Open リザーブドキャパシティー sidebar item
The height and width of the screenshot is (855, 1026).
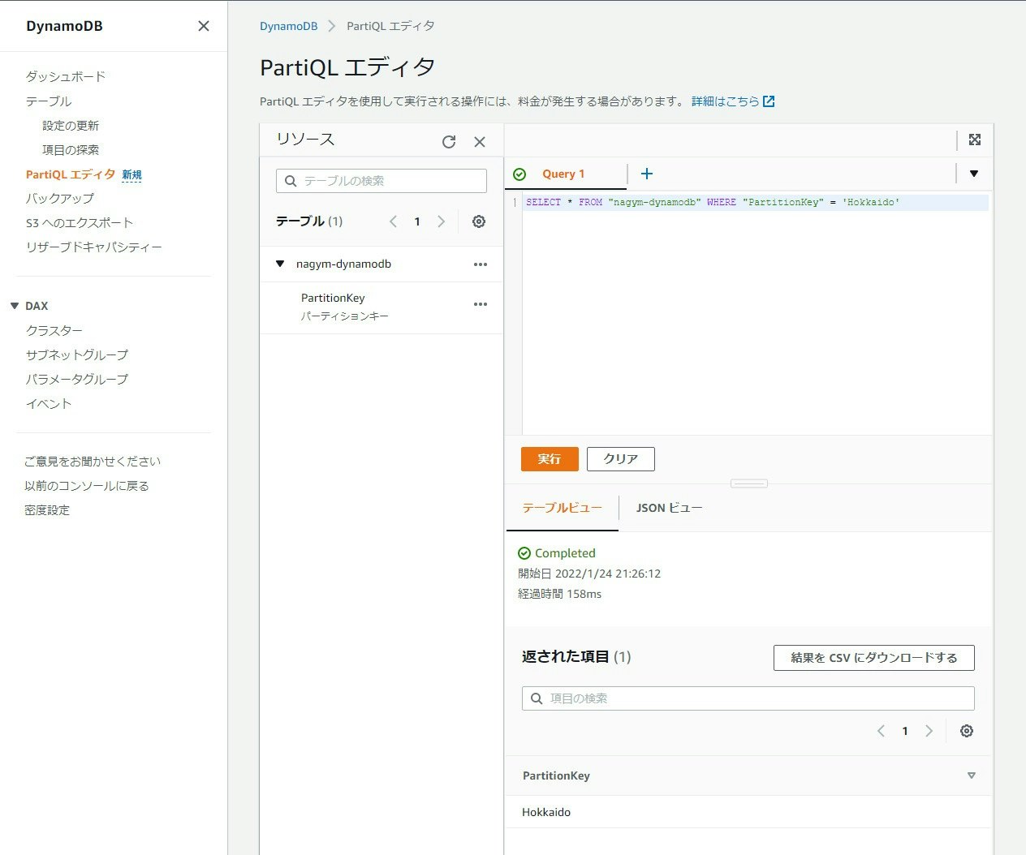coord(93,247)
